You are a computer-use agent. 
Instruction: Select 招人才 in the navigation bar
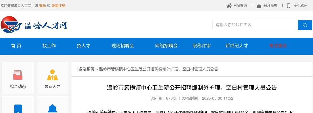click(84, 46)
